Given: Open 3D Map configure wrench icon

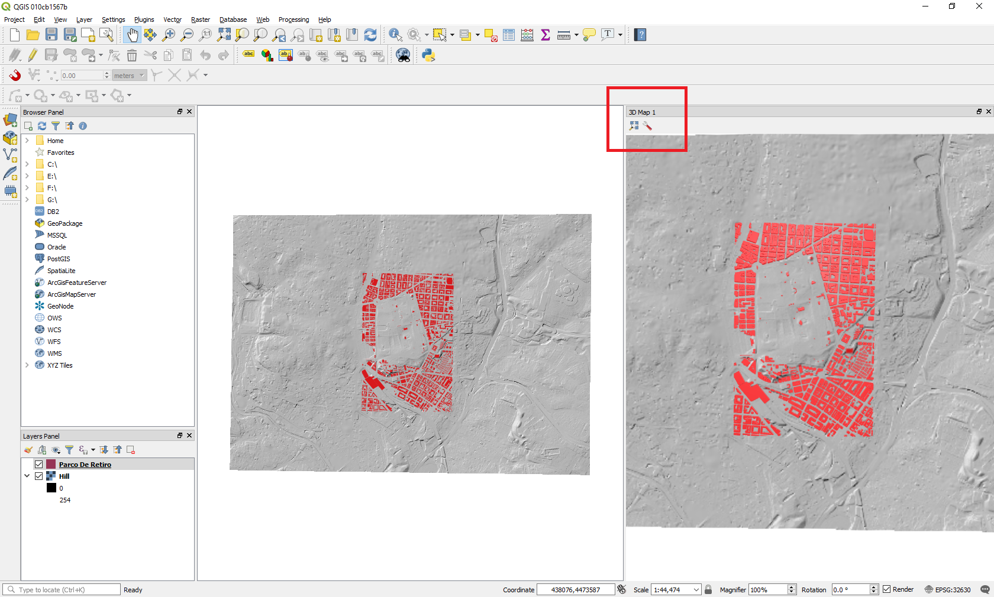Looking at the screenshot, I should pos(647,126).
